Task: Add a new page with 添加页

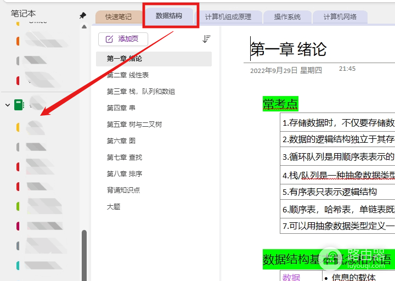Action: point(123,39)
